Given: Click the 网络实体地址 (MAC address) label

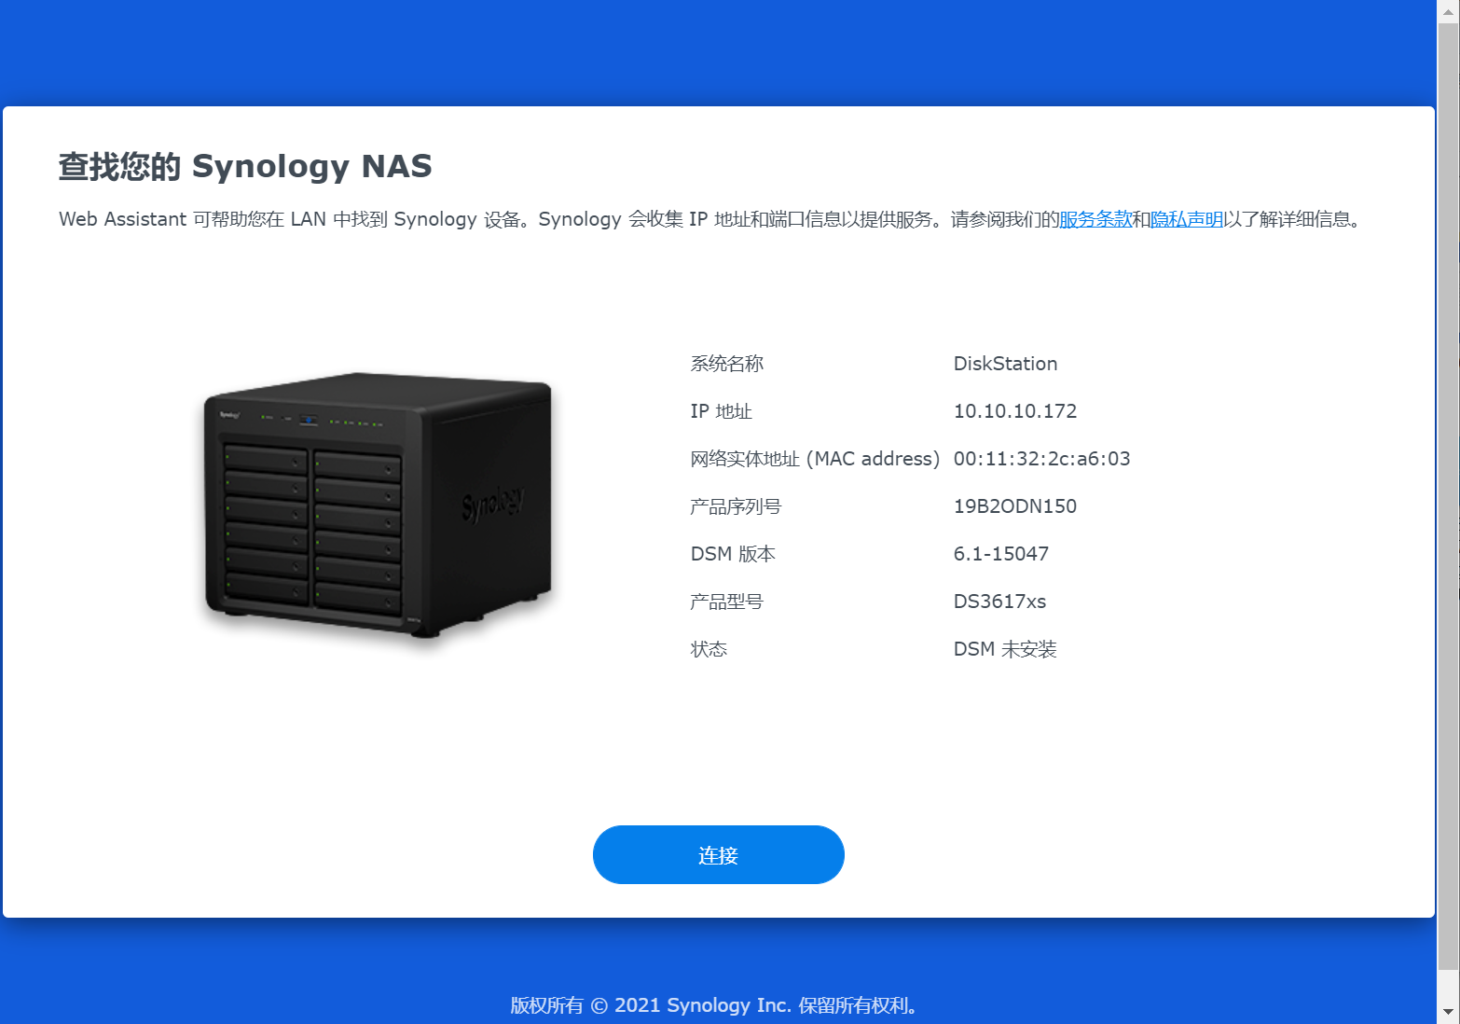Looking at the screenshot, I should (815, 459).
